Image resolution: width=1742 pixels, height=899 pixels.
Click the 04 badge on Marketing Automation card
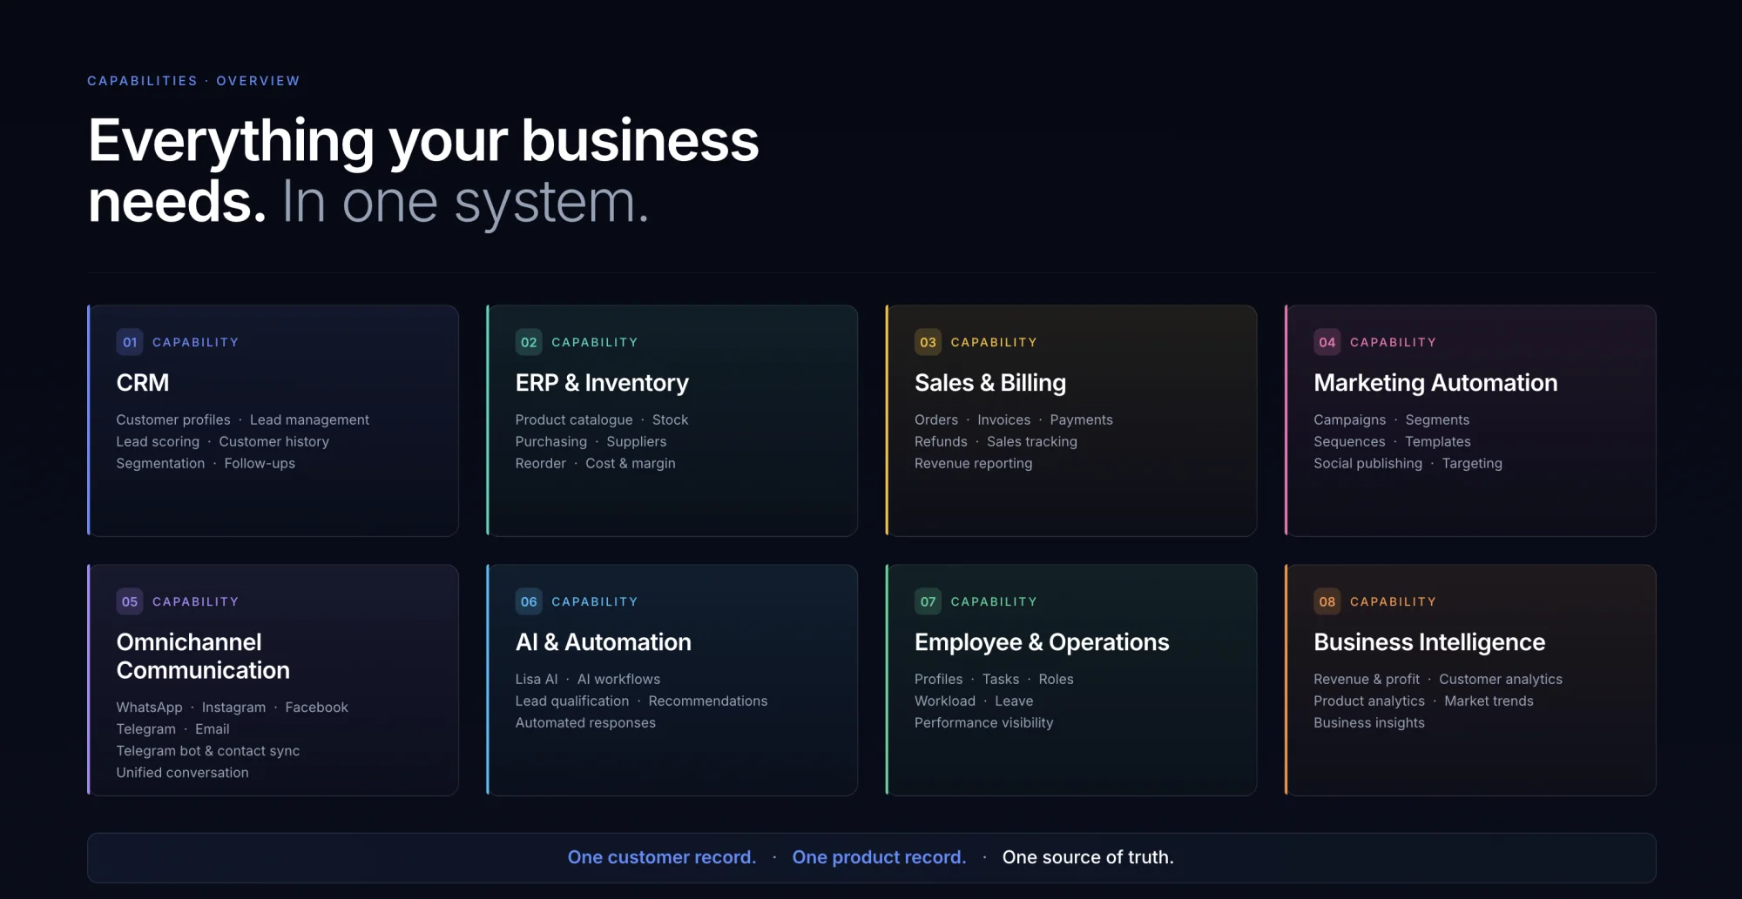(1327, 342)
